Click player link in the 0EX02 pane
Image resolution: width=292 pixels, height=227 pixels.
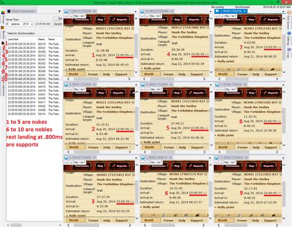(182, 179)
